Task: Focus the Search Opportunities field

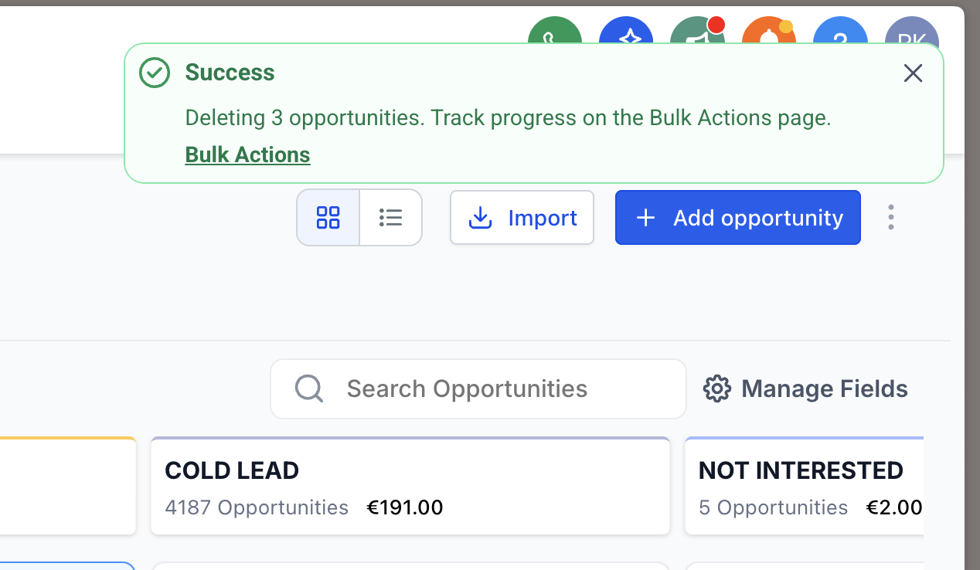Action: click(x=495, y=388)
